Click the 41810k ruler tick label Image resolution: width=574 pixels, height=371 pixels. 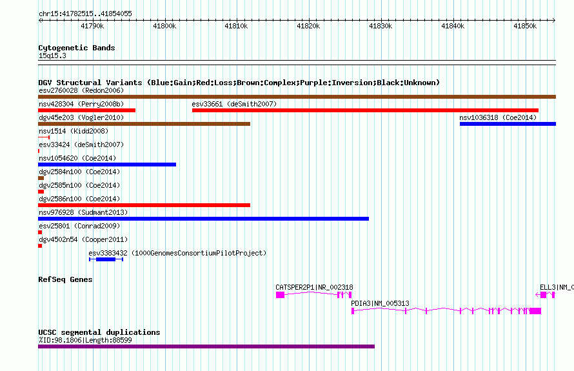point(236,26)
